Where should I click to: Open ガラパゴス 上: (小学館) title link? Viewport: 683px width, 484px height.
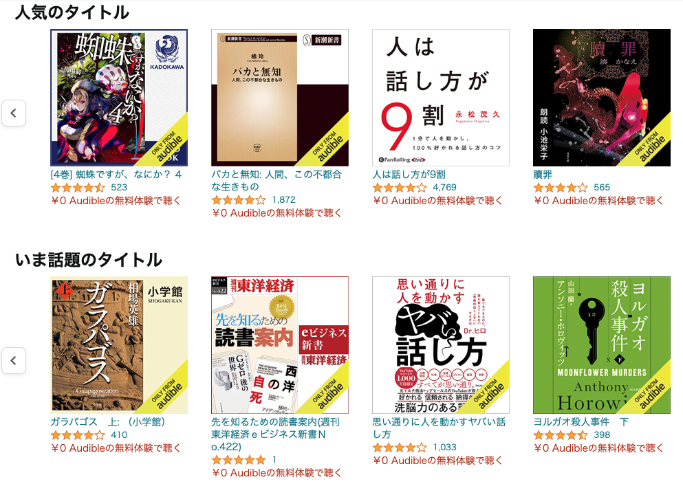[107, 421]
